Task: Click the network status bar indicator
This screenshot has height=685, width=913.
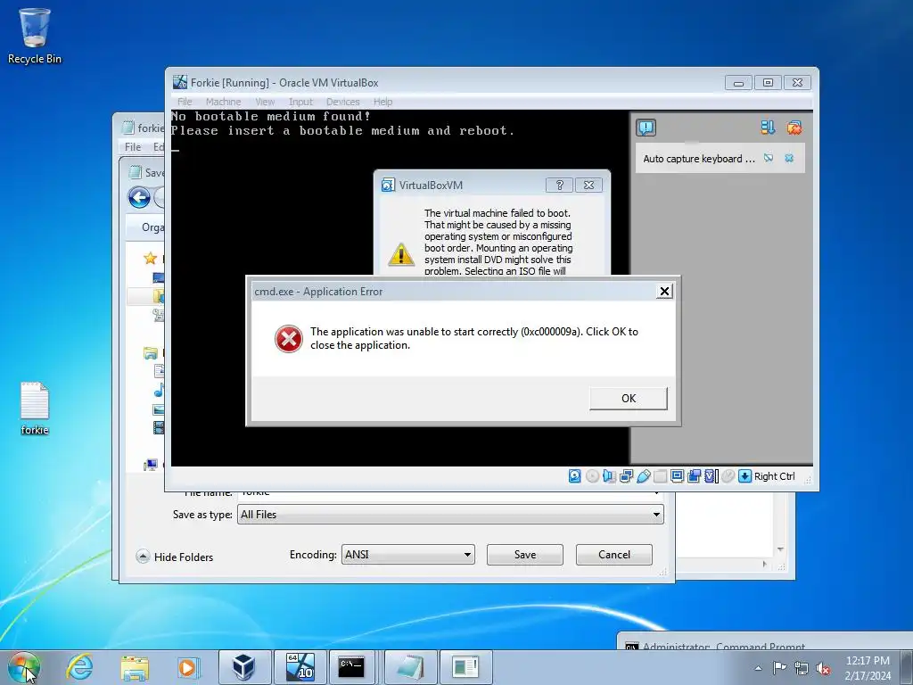Action: 627,476
